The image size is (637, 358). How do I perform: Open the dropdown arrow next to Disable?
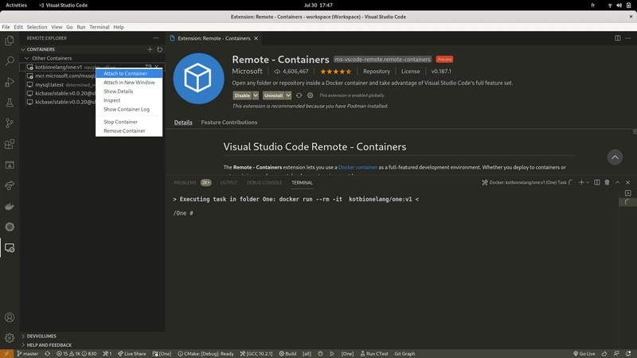click(256, 95)
